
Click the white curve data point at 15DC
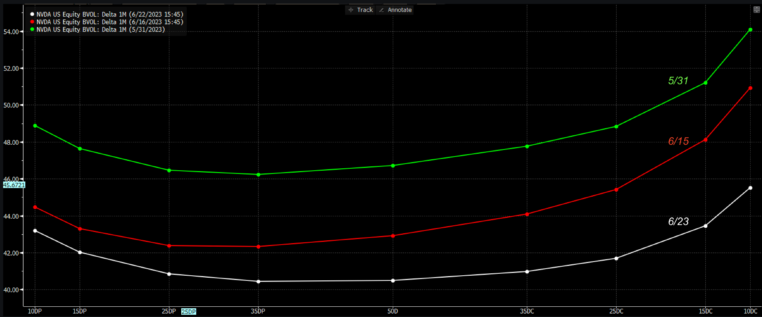tap(705, 226)
